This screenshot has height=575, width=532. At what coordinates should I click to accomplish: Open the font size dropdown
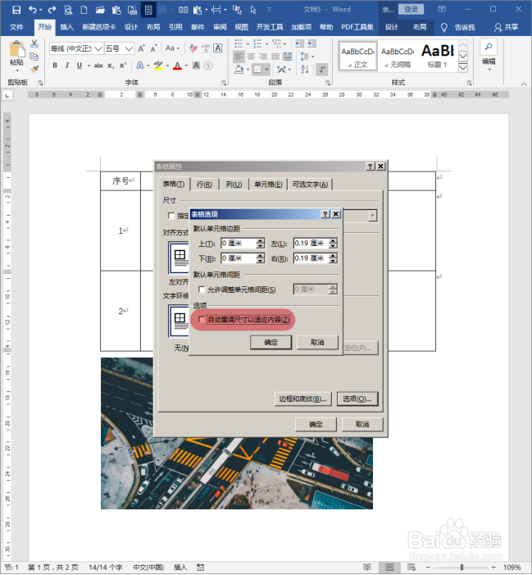click(x=128, y=48)
